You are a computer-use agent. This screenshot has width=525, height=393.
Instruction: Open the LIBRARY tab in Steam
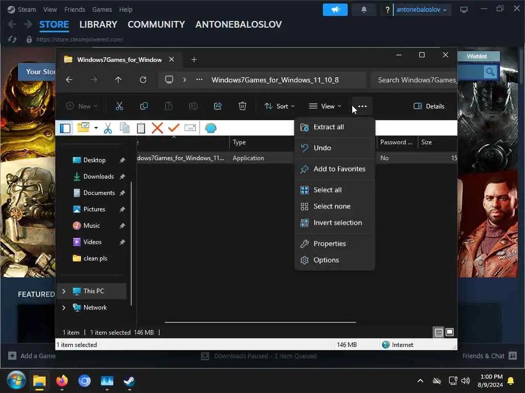click(x=98, y=25)
